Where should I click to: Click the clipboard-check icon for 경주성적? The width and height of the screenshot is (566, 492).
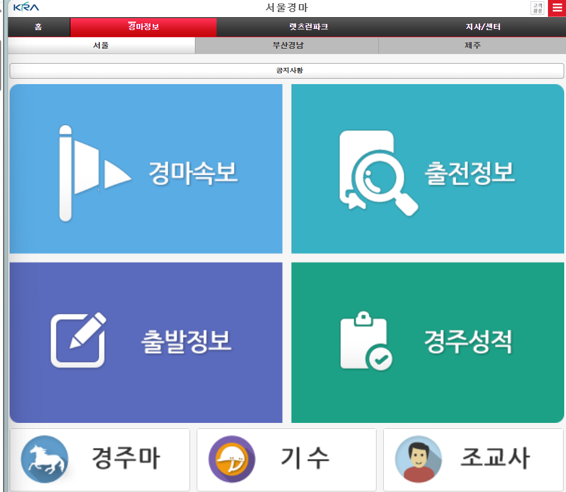click(366, 341)
